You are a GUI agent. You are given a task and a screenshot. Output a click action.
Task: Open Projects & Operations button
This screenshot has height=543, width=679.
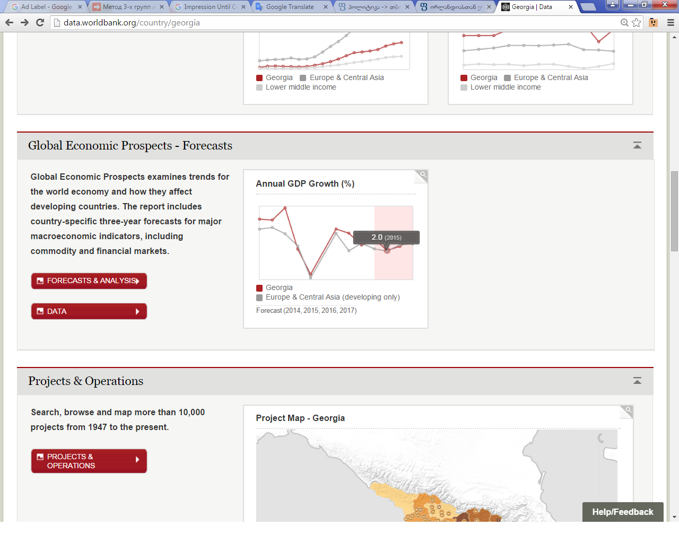click(89, 461)
